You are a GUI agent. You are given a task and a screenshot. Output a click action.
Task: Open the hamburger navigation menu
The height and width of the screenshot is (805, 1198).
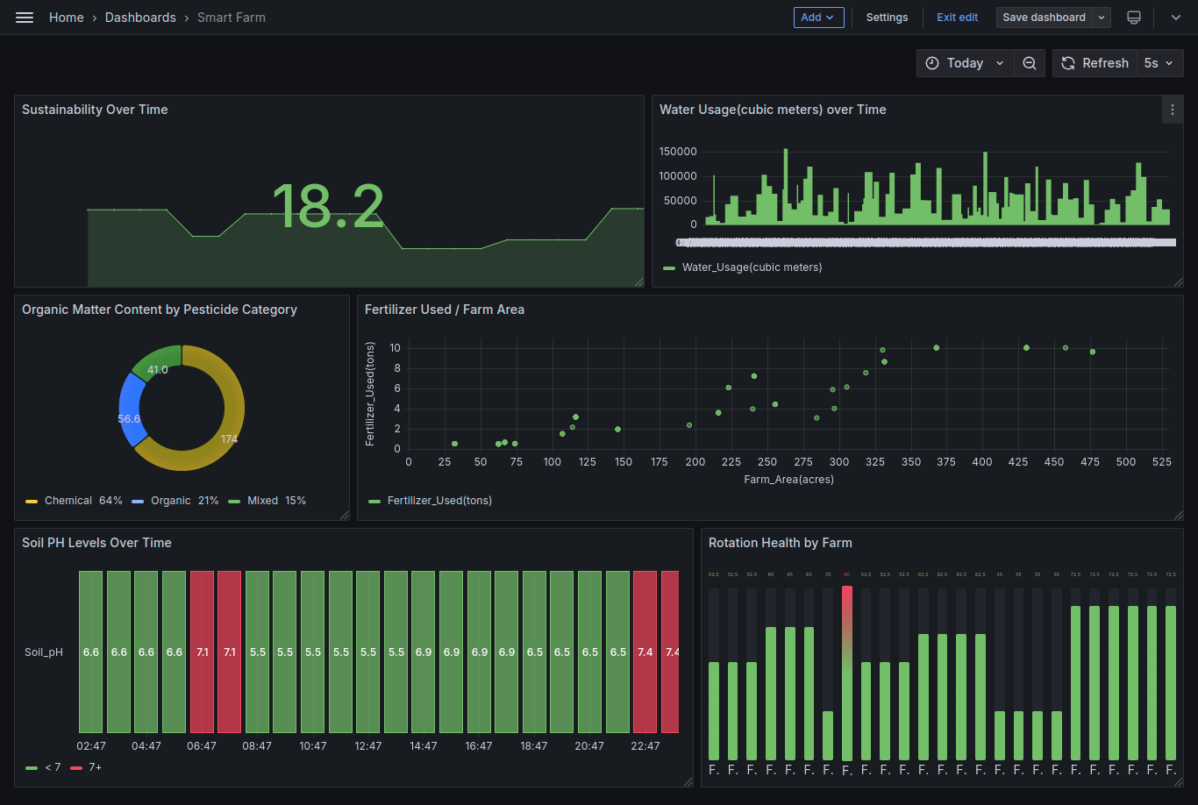coord(25,18)
